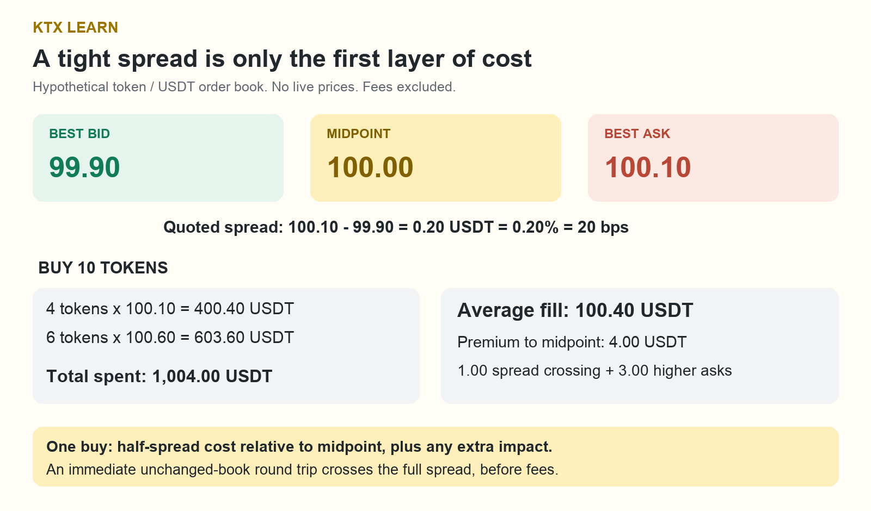This screenshot has width=871, height=511.
Task: Click the BUY 10 TOKENS heading
Action: 103,268
